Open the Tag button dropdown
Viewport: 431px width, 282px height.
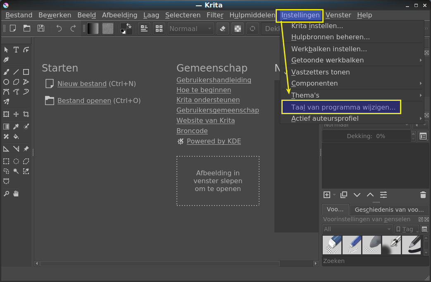(x=407, y=229)
